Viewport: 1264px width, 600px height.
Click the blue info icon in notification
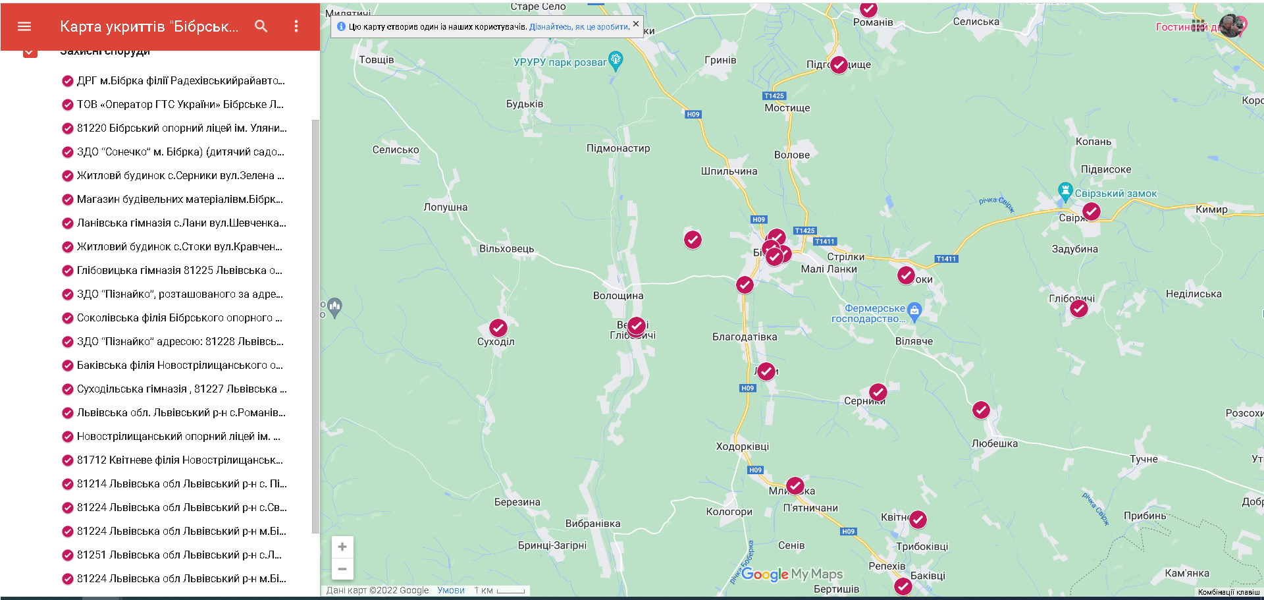coord(341,27)
